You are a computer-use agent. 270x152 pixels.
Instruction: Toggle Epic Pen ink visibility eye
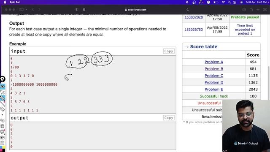coord(3,87)
